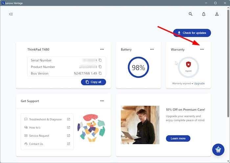The height and width of the screenshot is (163, 230).
Task: Open the user account profile icon
Action: pos(217,14)
